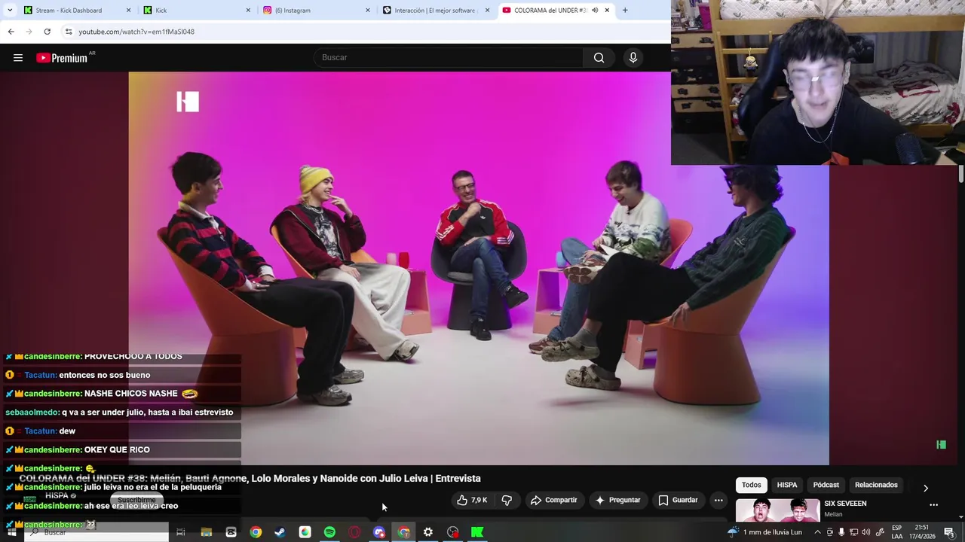Open the notification center icon
The width and height of the screenshot is (965, 542).
[950, 532]
